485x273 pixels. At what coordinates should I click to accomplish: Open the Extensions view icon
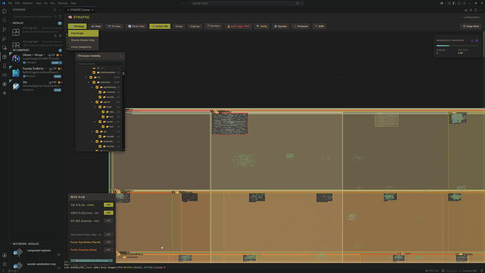(x=4, y=57)
